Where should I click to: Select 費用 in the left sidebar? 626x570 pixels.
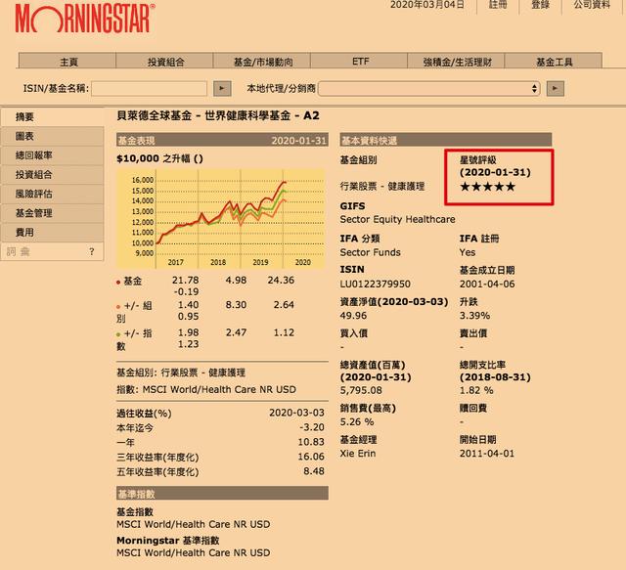(x=52, y=232)
